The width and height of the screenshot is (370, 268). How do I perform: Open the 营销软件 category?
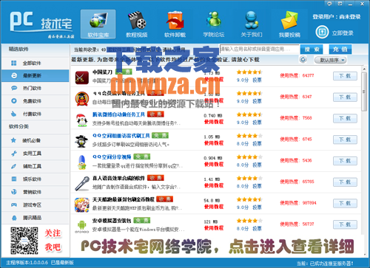coord(35,192)
